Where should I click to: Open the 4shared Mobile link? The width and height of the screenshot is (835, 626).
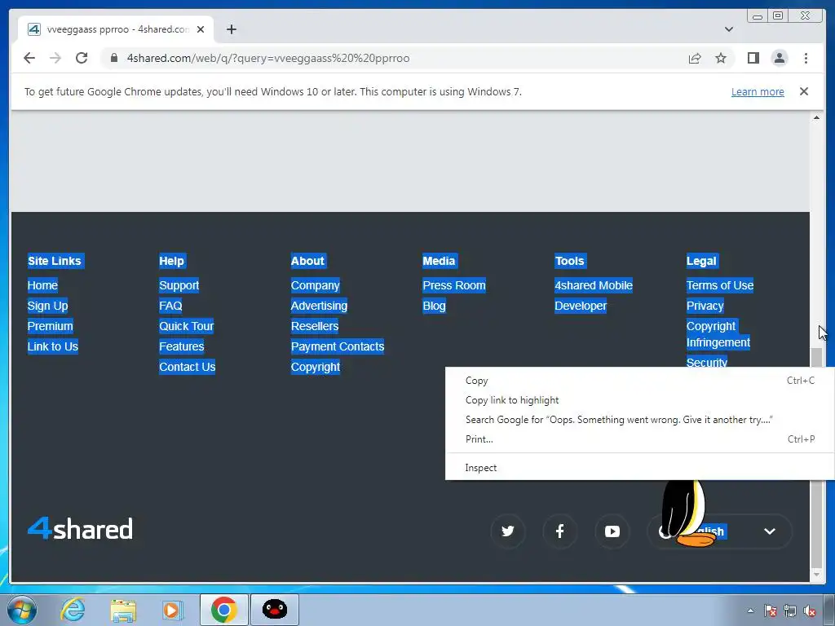tap(594, 285)
